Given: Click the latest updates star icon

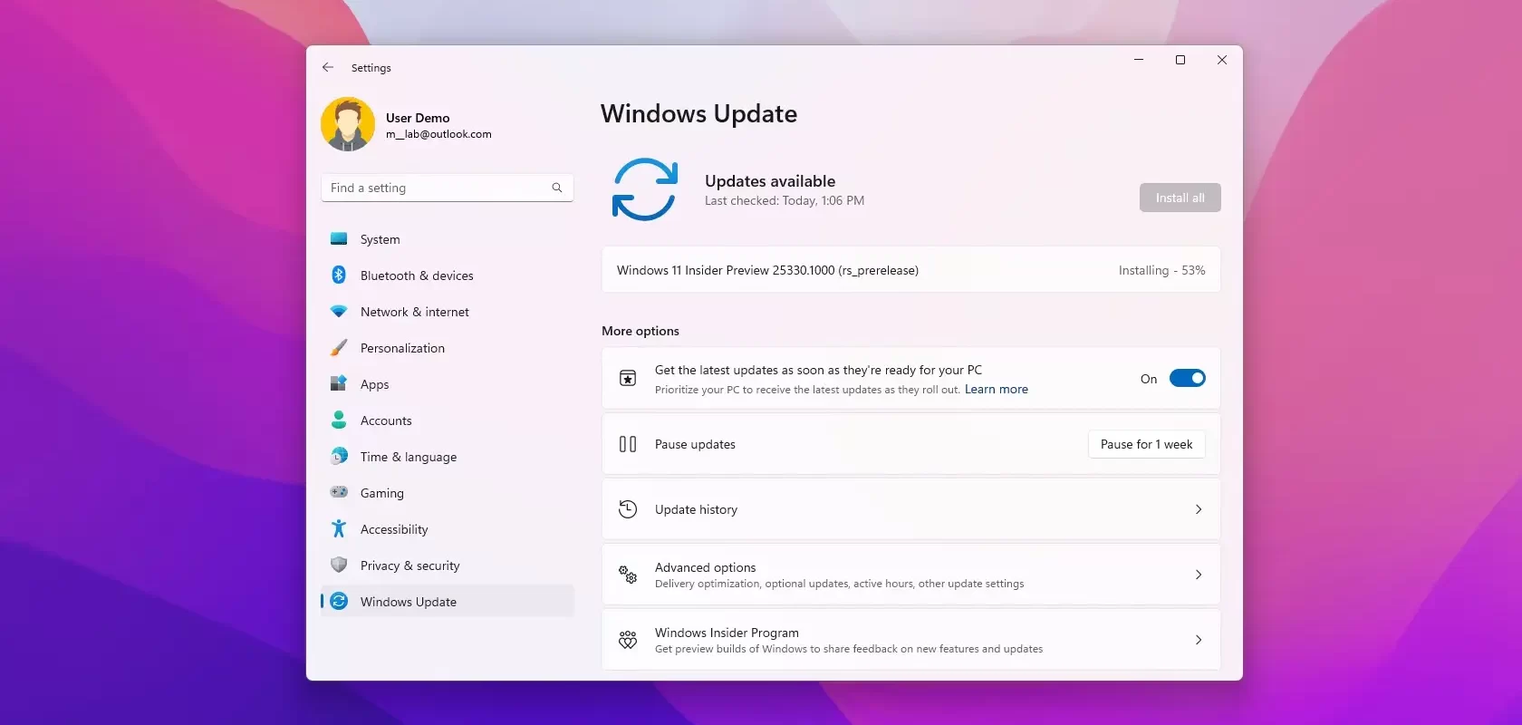Looking at the screenshot, I should (x=628, y=378).
